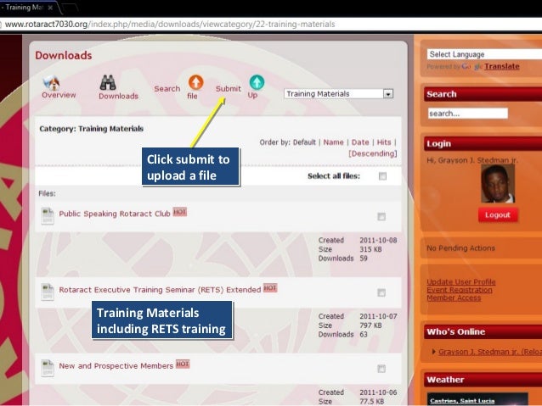Open the RETS Extended document icon
542x406 pixels.
coord(48,292)
